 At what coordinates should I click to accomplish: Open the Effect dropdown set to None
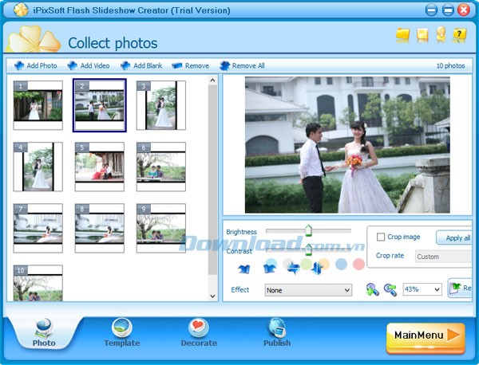pyautogui.click(x=308, y=290)
